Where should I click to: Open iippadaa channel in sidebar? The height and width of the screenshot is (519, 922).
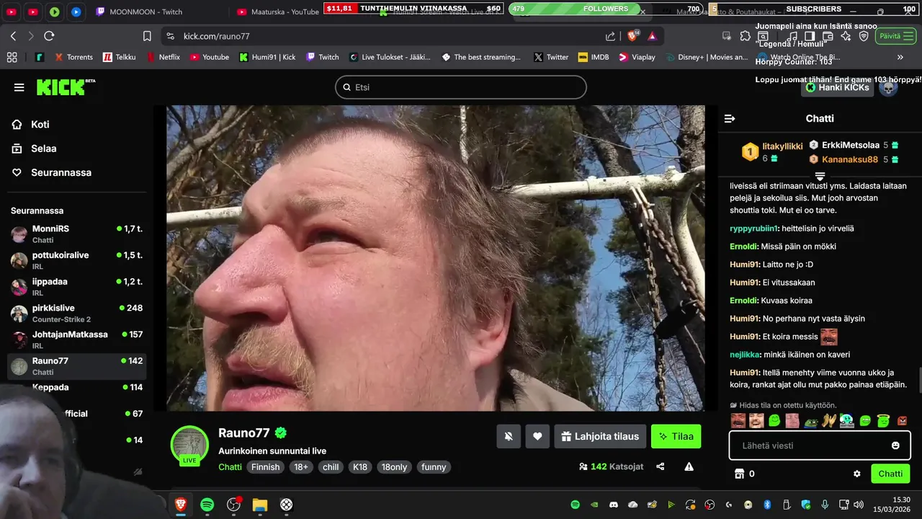click(76, 287)
